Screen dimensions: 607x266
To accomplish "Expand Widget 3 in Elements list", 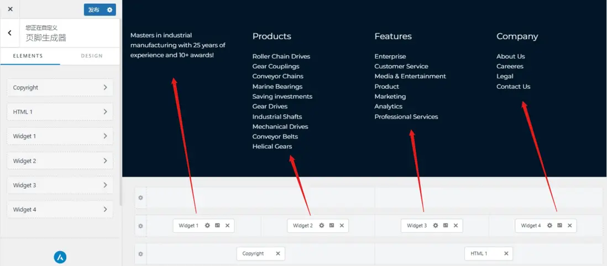I will tap(60, 185).
